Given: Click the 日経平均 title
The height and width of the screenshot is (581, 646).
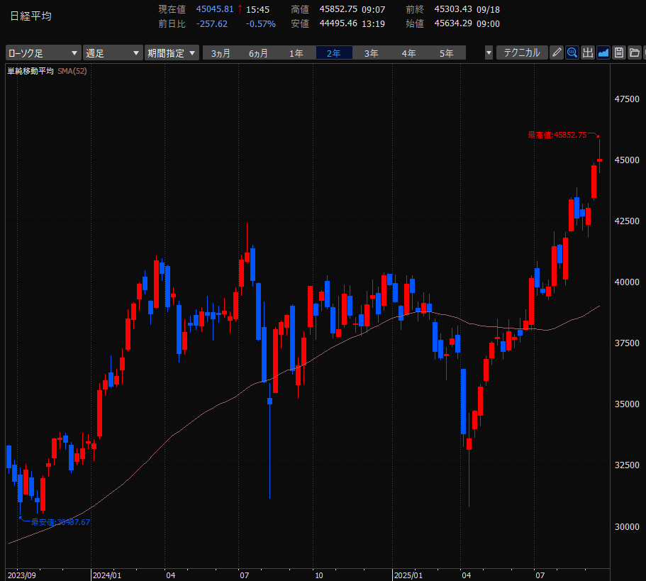Looking at the screenshot, I should pyautogui.click(x=30, y=16).
